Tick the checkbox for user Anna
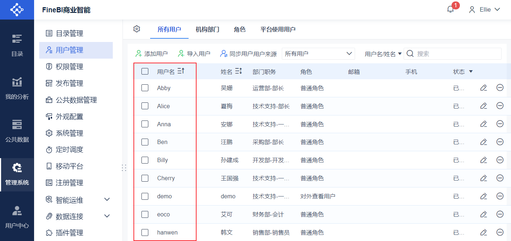The height and width of the screenshot is (241, 511). (x=145, y=124)
